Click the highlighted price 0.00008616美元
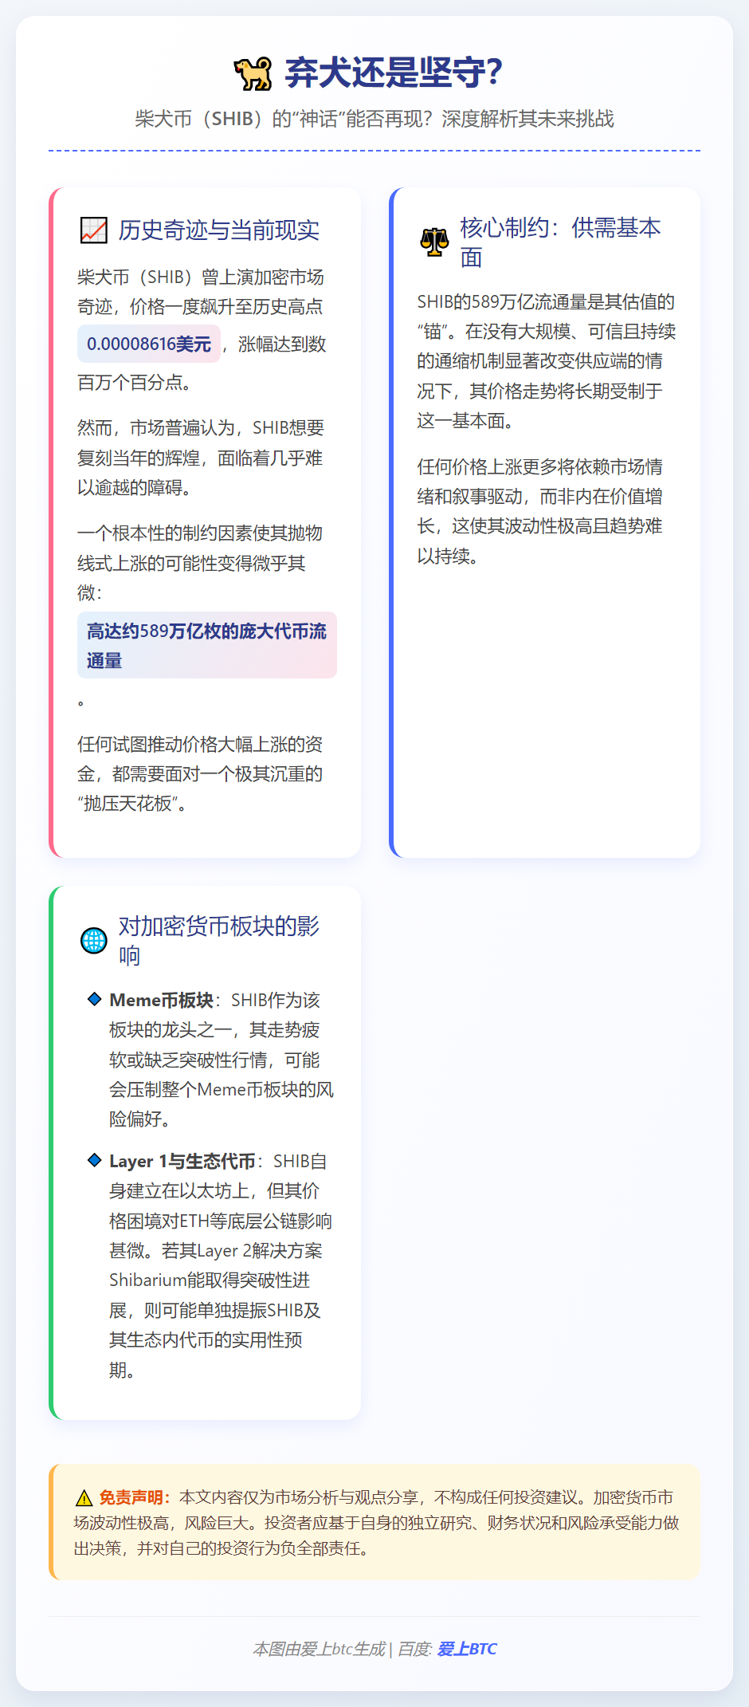 148,344
